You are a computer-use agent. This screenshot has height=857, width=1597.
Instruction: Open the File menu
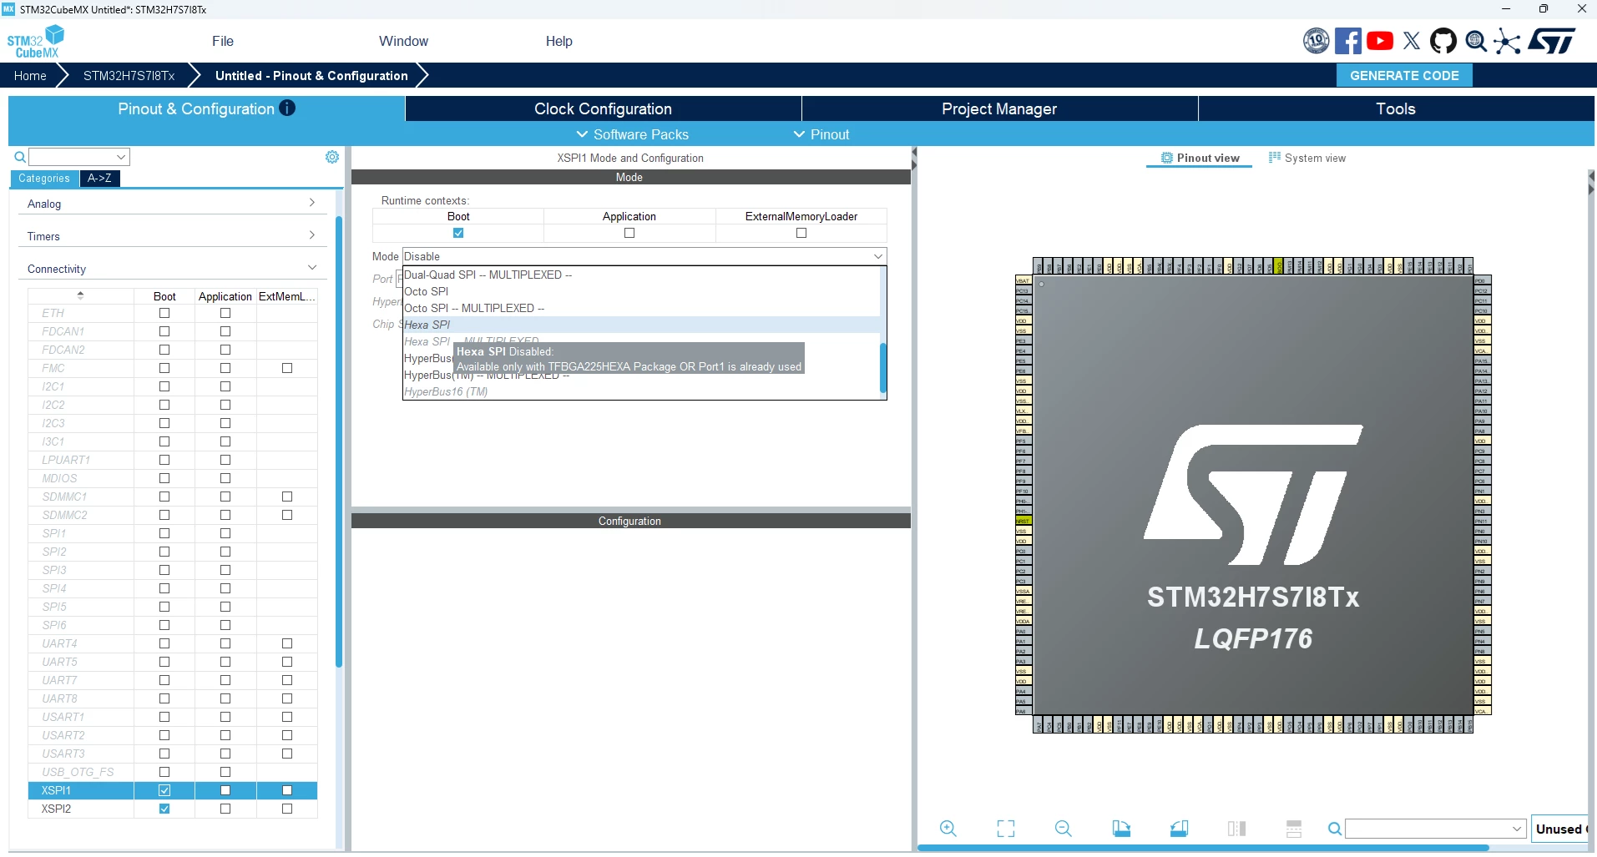click(x=223, y=41)
